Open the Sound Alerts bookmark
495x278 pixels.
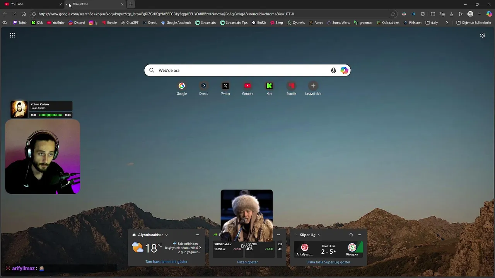pyautogui.click(x=338, y=22)
